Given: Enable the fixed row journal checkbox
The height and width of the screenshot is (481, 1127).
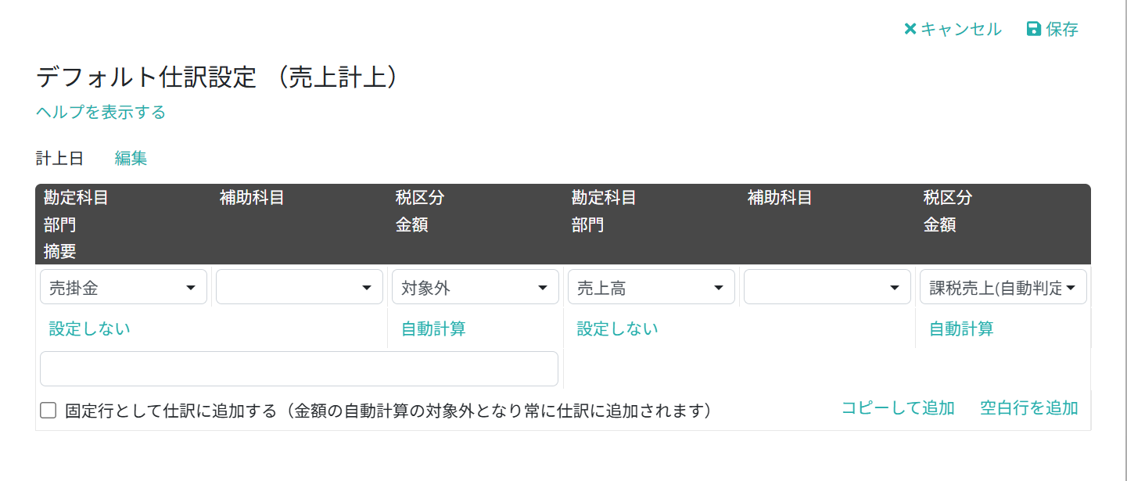Looking at the screenshot, I should 48,411.
